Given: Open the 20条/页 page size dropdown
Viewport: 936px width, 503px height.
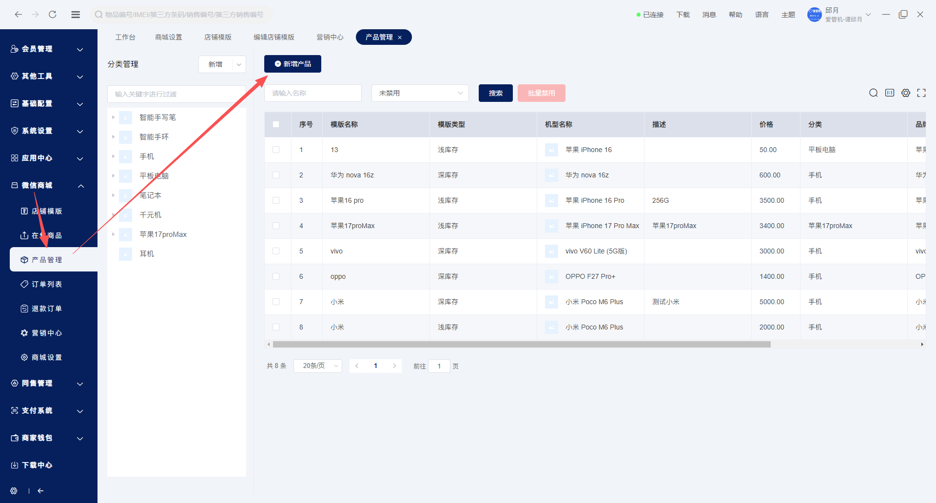Looking at the screenshot, I should point(318,366).
